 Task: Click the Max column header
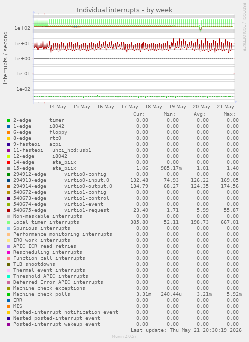[229, 114]
